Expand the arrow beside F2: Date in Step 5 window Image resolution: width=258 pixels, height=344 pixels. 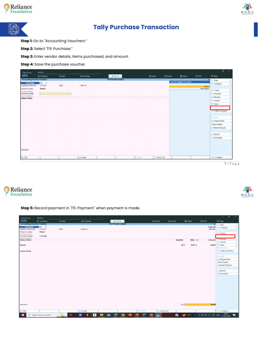tap(237, 225)
